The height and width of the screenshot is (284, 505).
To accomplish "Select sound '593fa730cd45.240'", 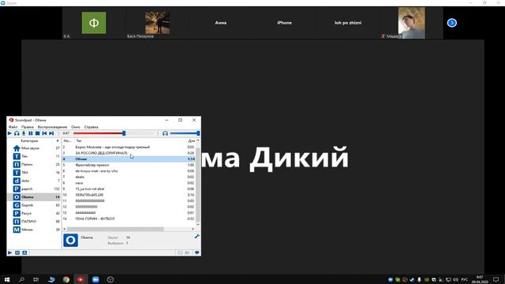I will coord(129,195).
